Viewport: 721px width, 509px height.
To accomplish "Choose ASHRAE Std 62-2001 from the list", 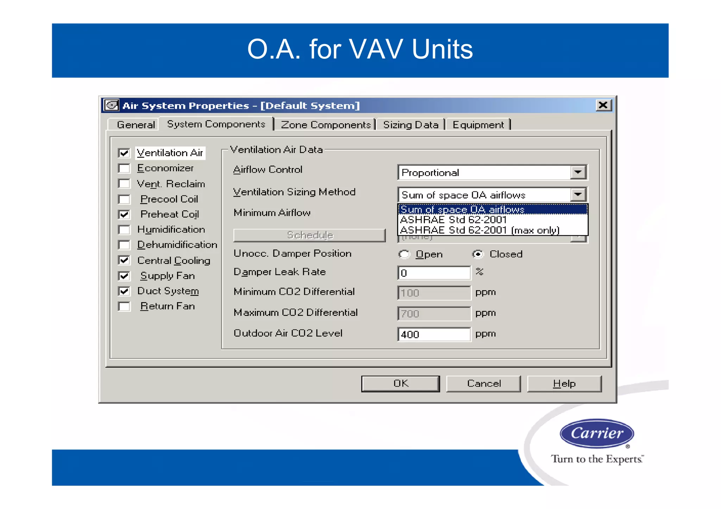I will coord(453,220).
